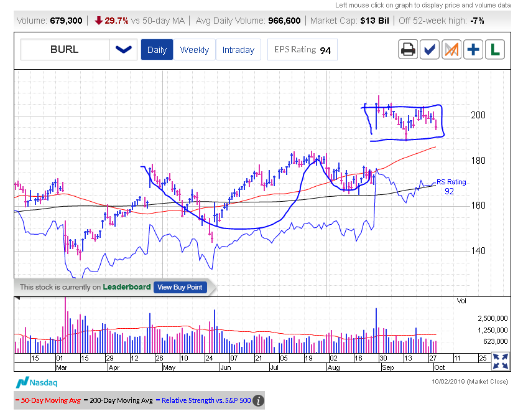Open the ticker symbol dropdown arrow
Screen dimensions: 518x411
124,49
